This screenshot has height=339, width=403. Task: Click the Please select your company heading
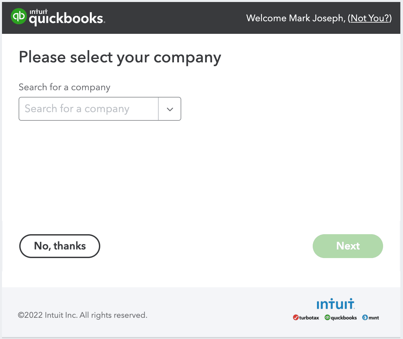(120, 57)
